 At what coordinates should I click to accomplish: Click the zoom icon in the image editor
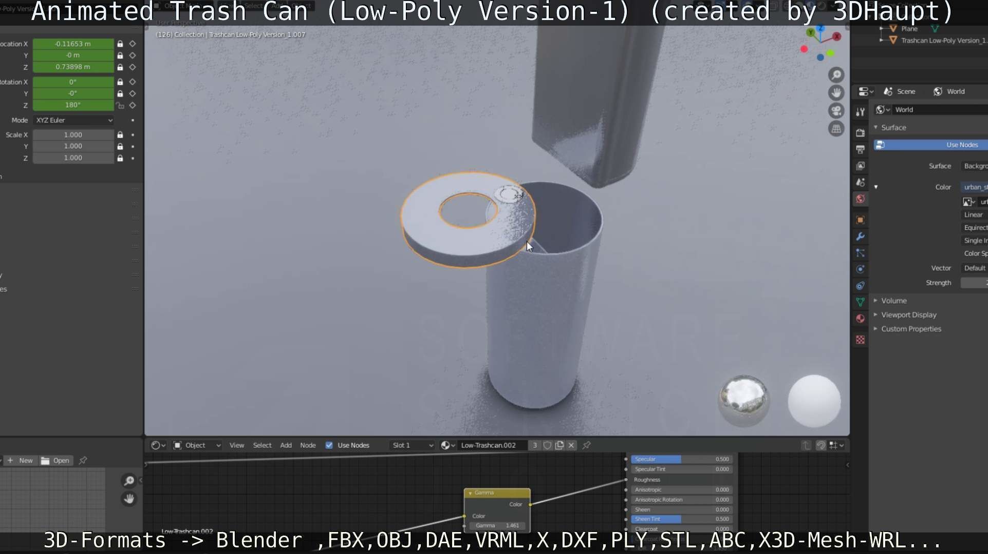(129, 481)
